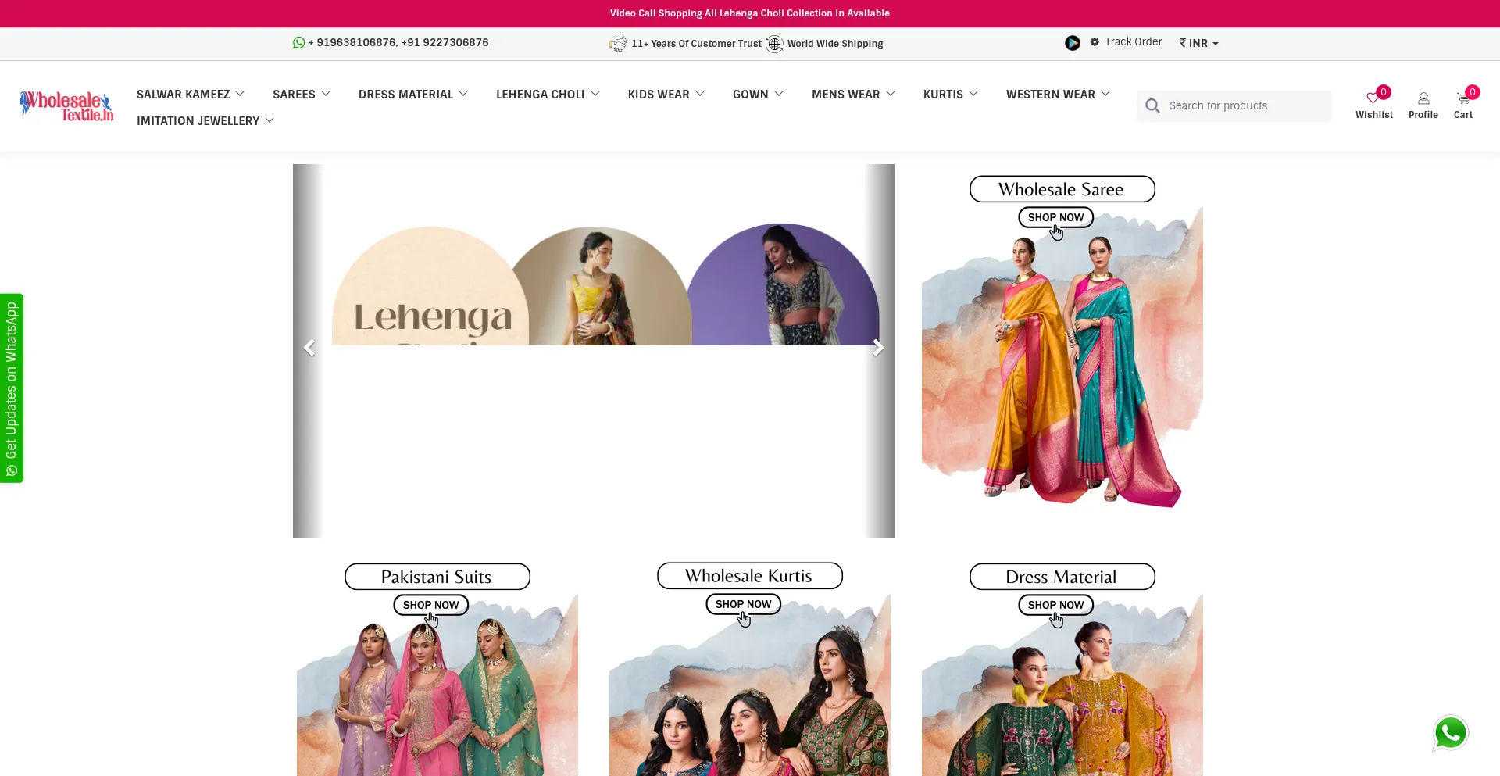The width and height of the screenshot is (1500, 776).
Task: Click the search magnifier icon
Action: tap(1152, 105)
